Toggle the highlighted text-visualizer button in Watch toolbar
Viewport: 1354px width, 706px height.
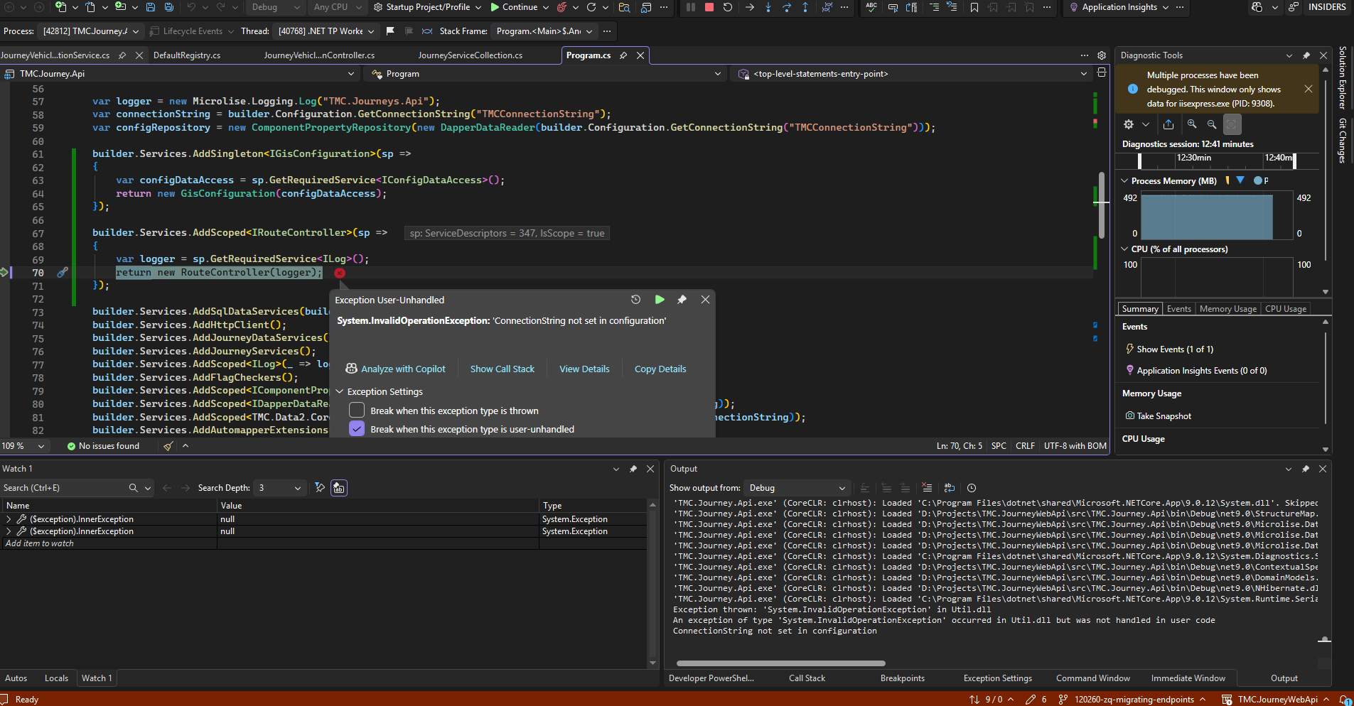click(x=339, y=488)
